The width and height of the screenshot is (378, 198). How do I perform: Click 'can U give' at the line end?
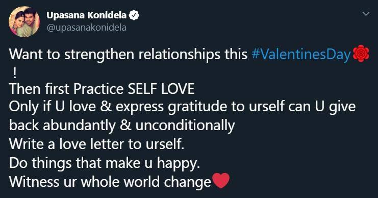coord(322,107)
